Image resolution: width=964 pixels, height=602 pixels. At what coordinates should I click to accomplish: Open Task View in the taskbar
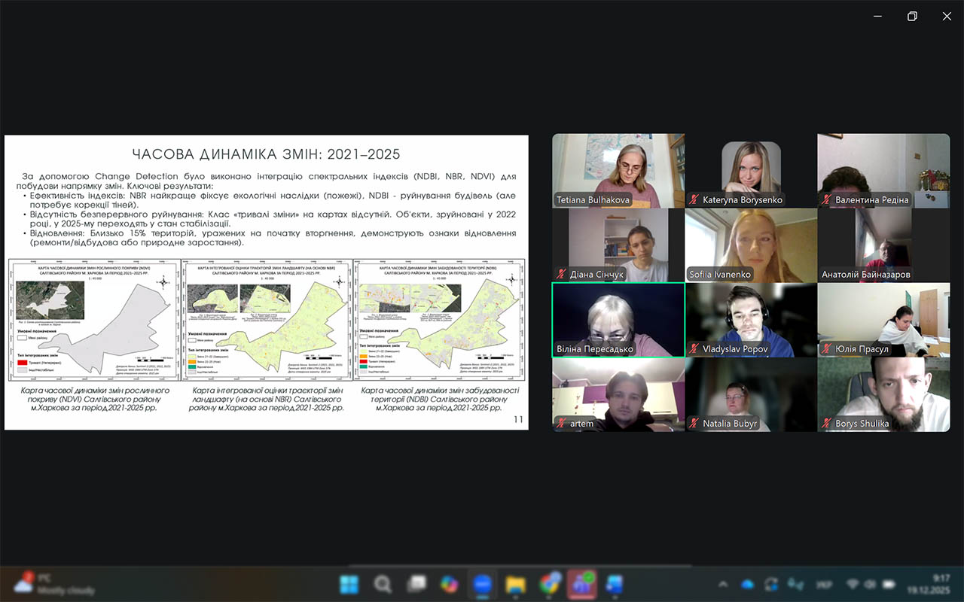416,584
